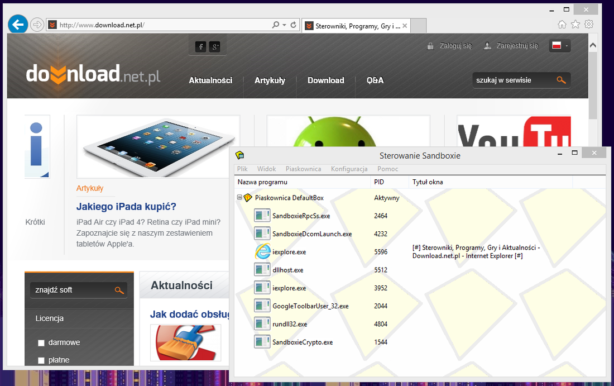Open browser Tools gear icon
This screenshot has height=386, width=614.
(x=588, y=24)
